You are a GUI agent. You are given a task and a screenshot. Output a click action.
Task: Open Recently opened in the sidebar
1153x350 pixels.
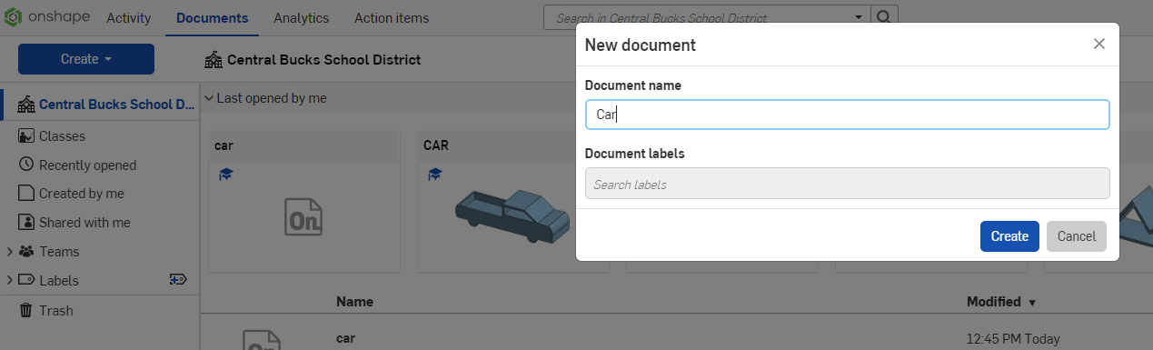87,165
